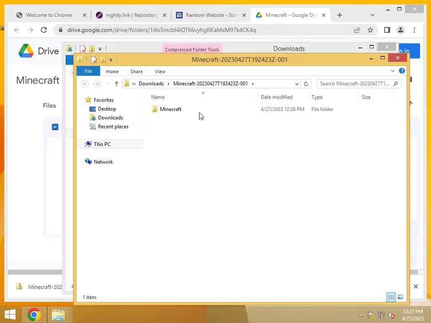Click Compressed Folder Tools tab in Downloads window

point(192,50)
